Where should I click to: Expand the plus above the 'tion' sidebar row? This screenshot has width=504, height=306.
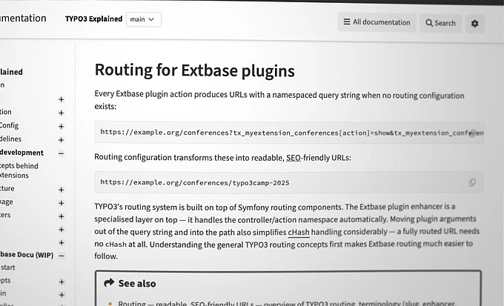pyautogui.click(x=61, y=99)
